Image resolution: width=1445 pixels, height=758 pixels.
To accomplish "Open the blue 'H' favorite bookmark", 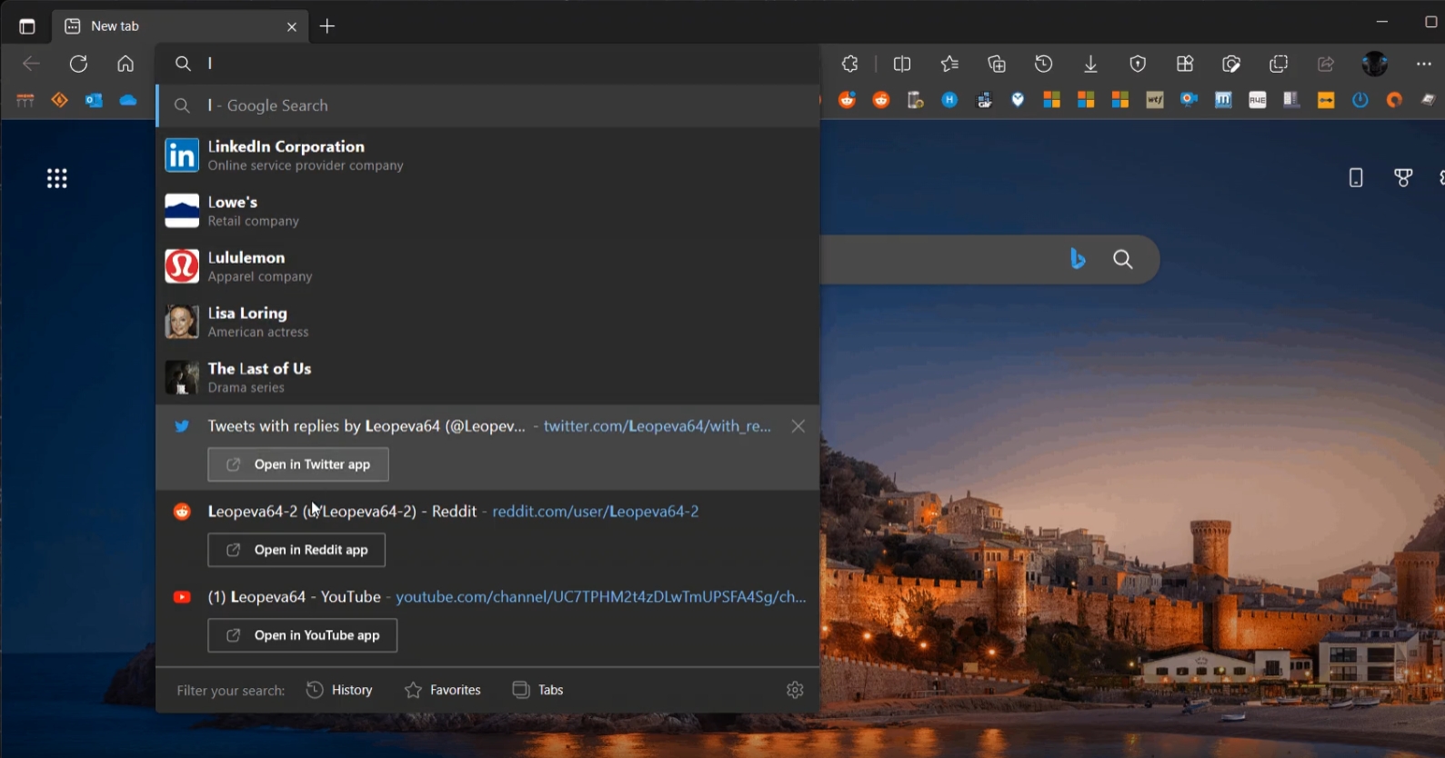I will point(949,100).
